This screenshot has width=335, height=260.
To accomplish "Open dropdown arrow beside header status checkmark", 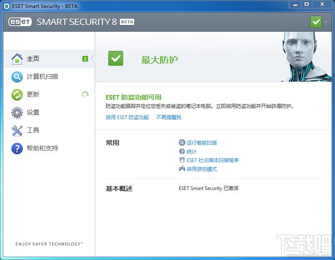I will [x=326, y=22].
